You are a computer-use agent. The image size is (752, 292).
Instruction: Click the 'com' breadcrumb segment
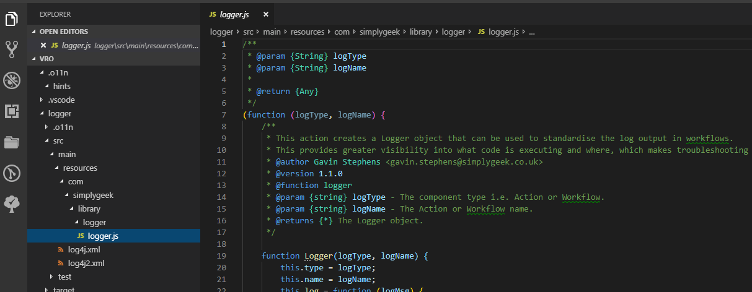click(x=342, y=32)
